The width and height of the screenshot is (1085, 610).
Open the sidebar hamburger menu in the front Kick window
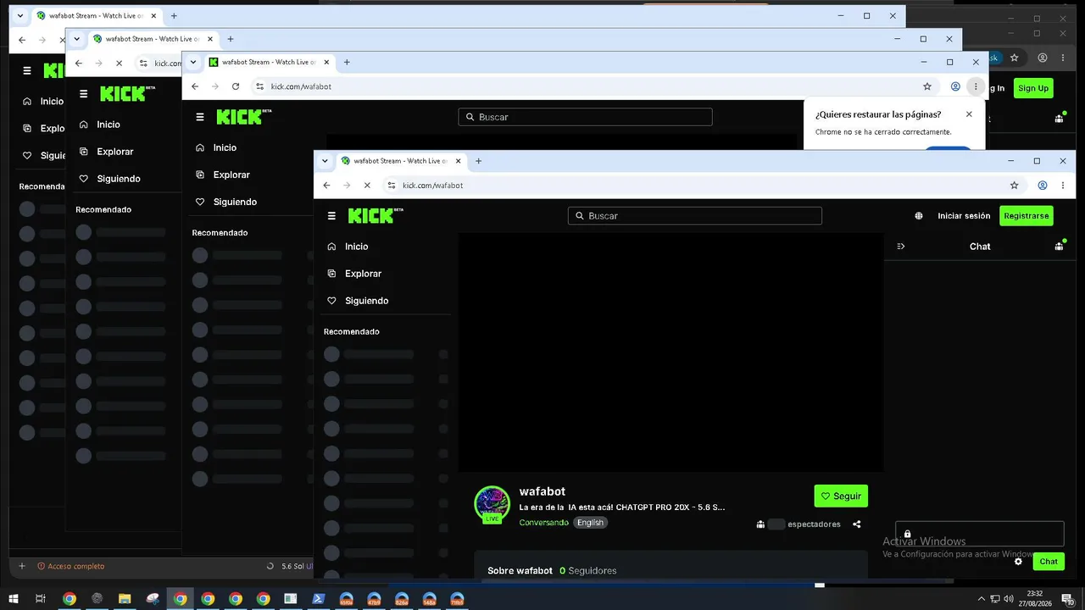tap(331, 216)
